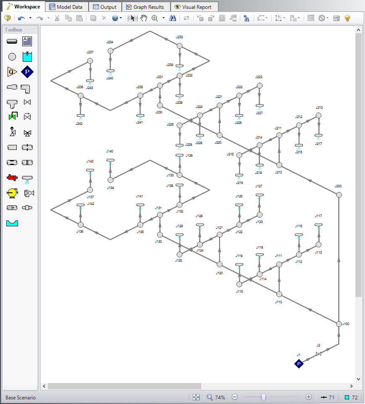Pick the Annotation tool in Toolbox
This screenshot has height=404, width=365.
(x=27, y=41)
